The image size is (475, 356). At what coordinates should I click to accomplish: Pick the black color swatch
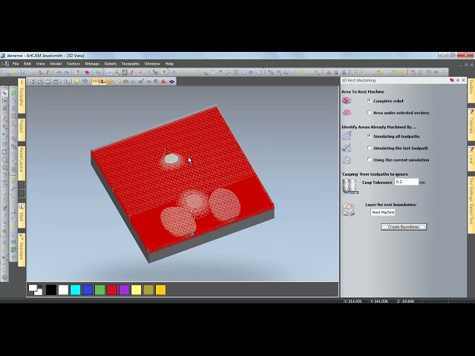51,290
